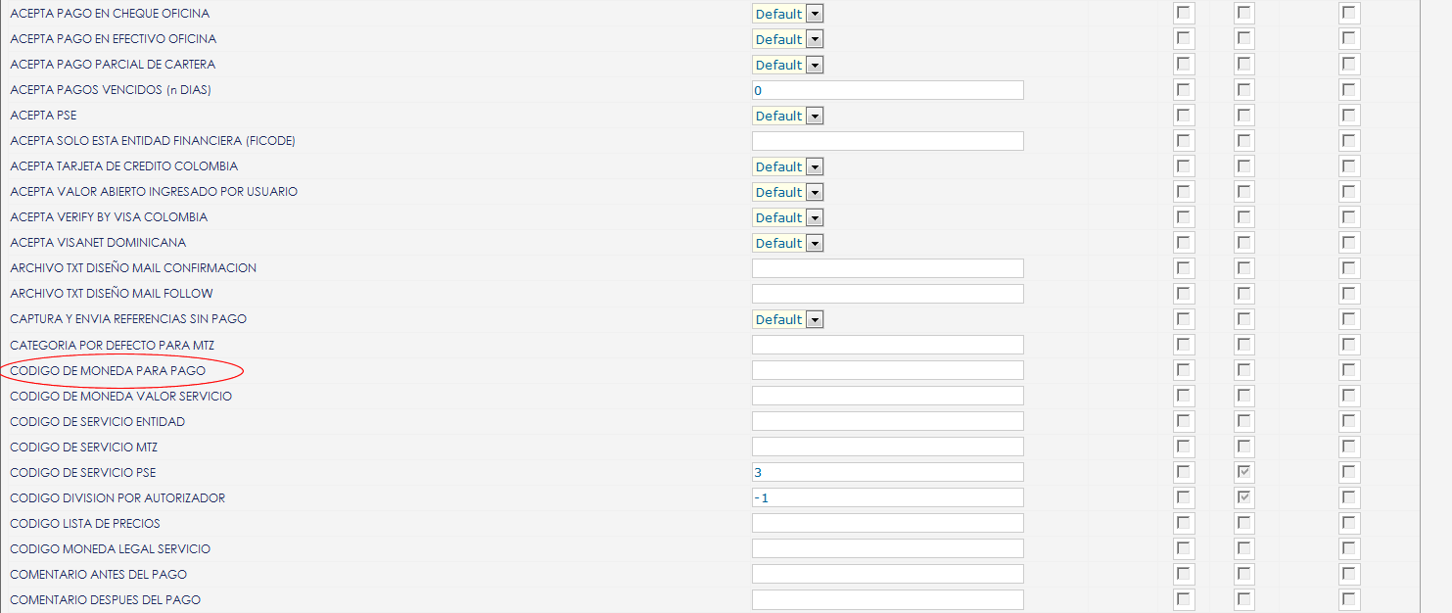Viewport: 1452px width, 613px height.
Task: Click the COMENTARIO DESPUES DEL PAGO label
Action: pos(105,599)
